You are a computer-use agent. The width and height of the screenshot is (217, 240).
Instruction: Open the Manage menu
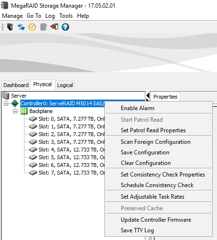pyautogui.click(x=13, y=16)
